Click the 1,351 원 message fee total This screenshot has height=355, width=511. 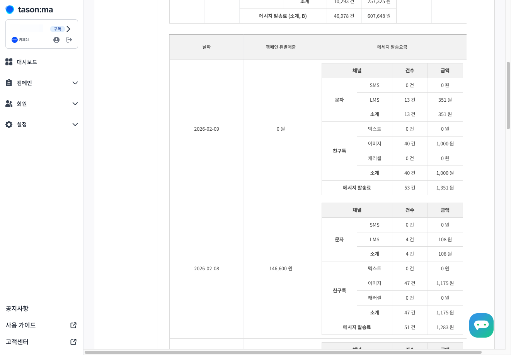coord(445,188)
